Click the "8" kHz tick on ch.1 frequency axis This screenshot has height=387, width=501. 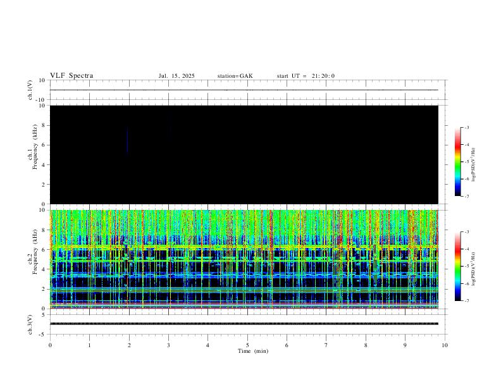click(44, 126)
